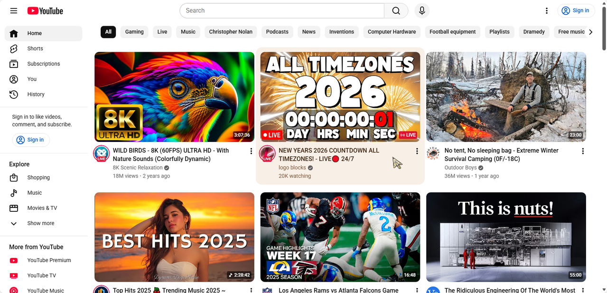Click NEW YEARS 2026 COUNTDOWN title

click(x=329, y=155)
